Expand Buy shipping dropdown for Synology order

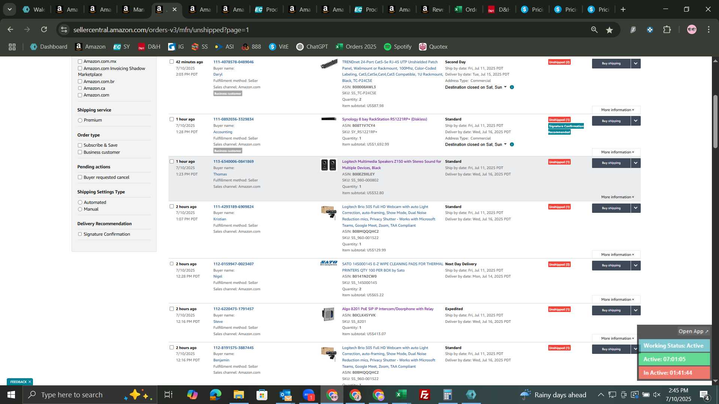[x=635, y=121]
